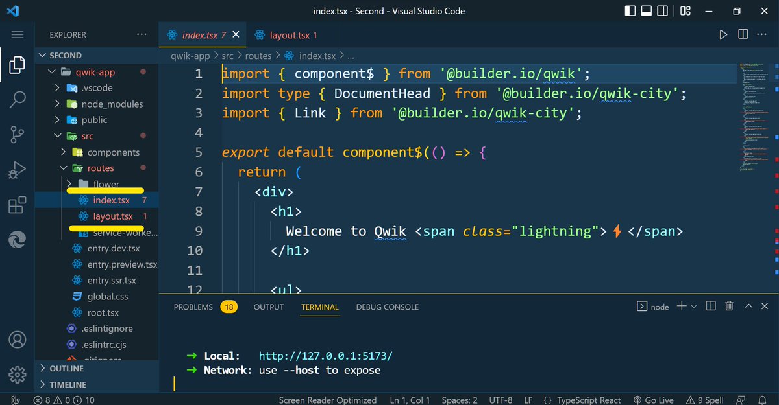This screenshot has height=405, width=779.
Task: Expand the node_modules folder
Action: [x=97, y=104]
